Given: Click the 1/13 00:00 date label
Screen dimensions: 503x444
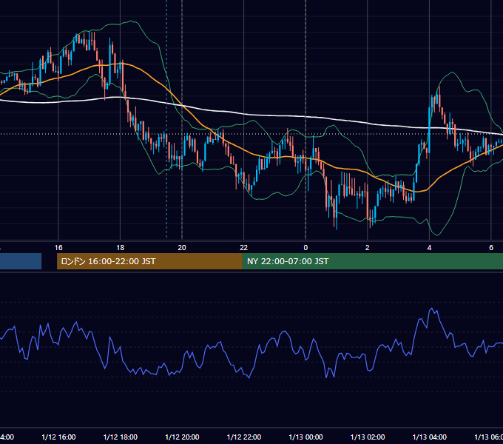Looking at the screenshot, I should point(305,437).
